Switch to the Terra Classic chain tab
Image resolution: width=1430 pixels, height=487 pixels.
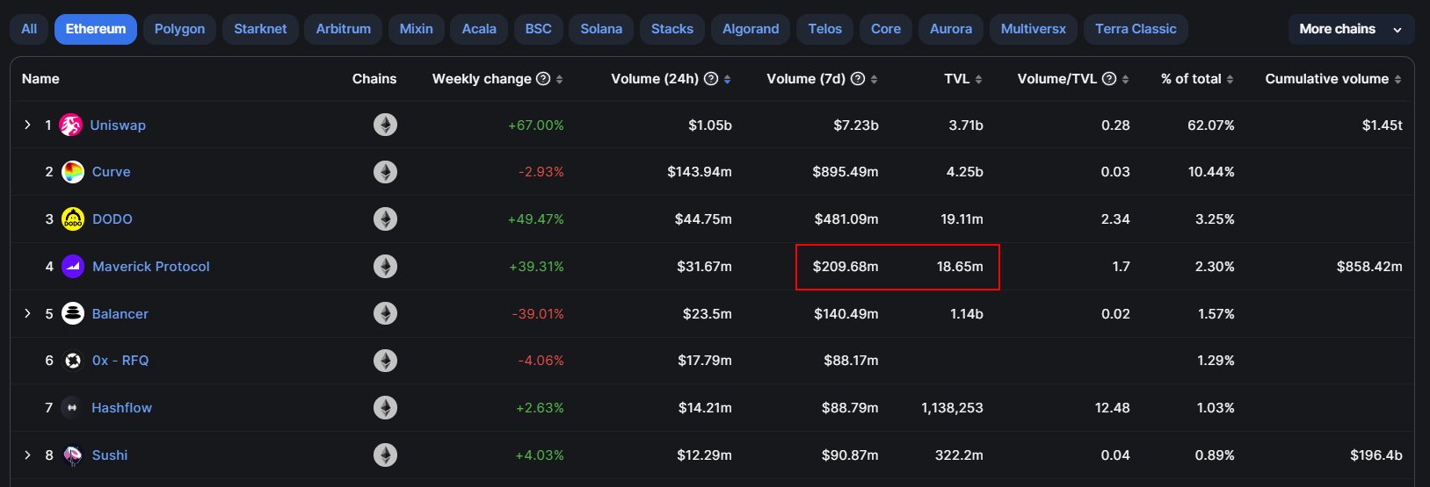(1136, 29)
